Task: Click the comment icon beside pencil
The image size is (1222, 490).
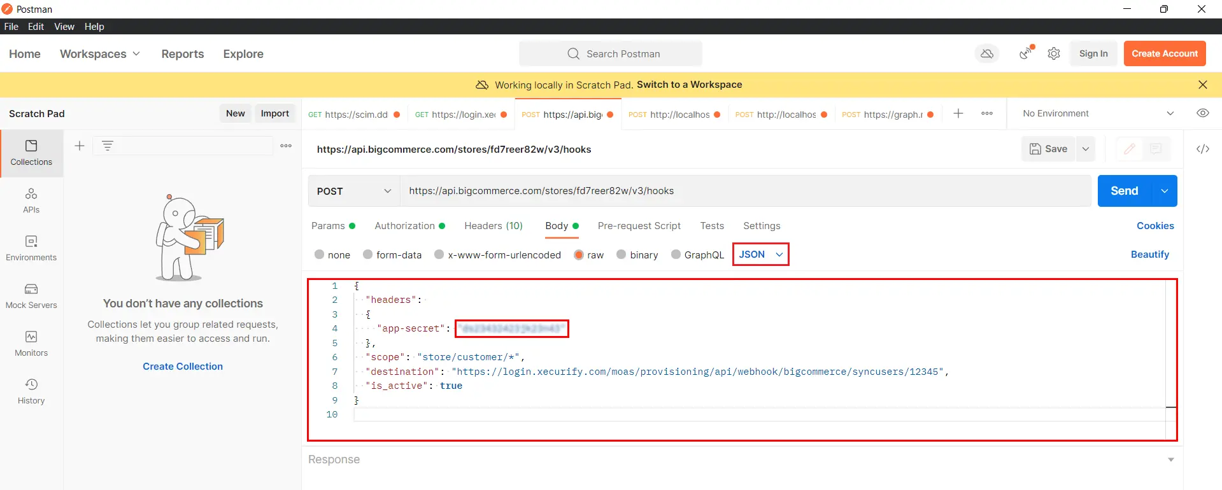Action: tap(1156, 149)
